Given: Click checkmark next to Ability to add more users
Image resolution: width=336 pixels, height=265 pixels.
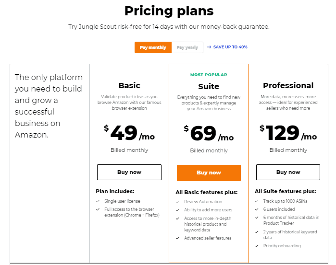Looking at the screenshot, I should pyautogui.click(x=178, y=210).
